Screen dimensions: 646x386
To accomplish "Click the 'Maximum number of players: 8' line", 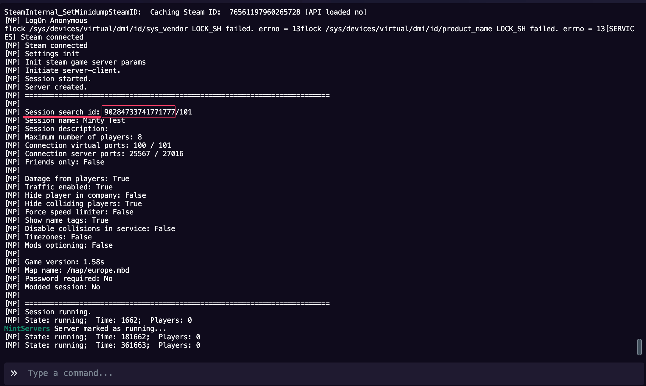I will coord(83,137).
